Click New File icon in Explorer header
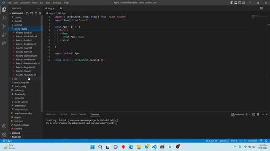The image size is (270, 151). click(27, 13)
